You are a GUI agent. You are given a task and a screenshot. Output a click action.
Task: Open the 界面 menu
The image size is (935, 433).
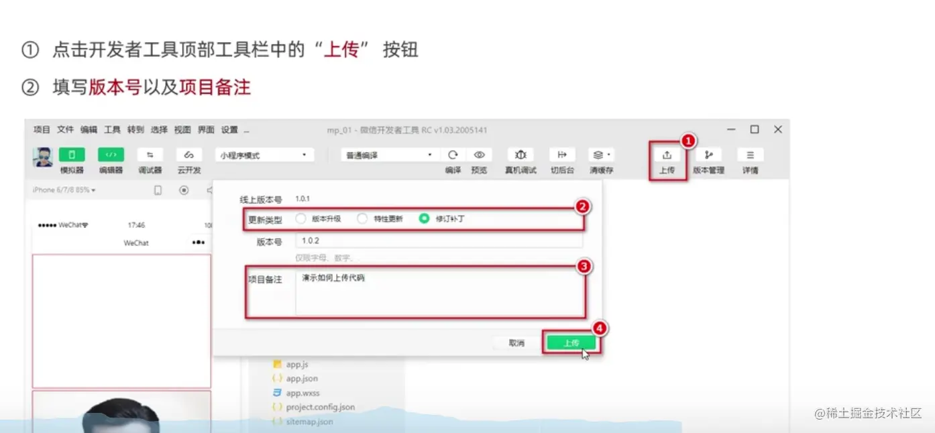tap(206, 129)
